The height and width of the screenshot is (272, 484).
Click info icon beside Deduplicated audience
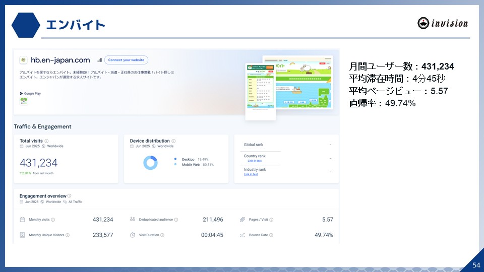176,220
